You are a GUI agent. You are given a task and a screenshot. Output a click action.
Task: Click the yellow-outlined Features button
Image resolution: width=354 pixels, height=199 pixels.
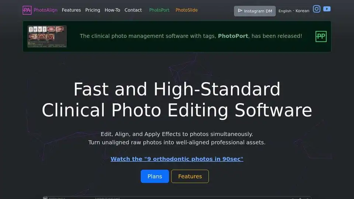coord(190,176)
